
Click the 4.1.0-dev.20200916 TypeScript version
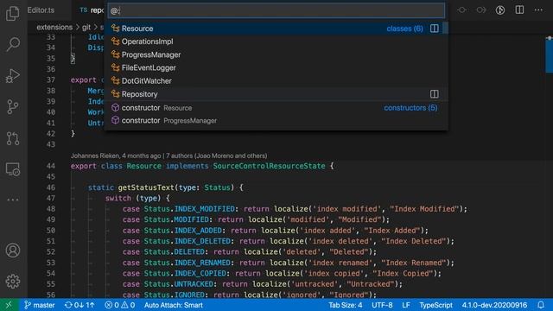coord(494,305)
